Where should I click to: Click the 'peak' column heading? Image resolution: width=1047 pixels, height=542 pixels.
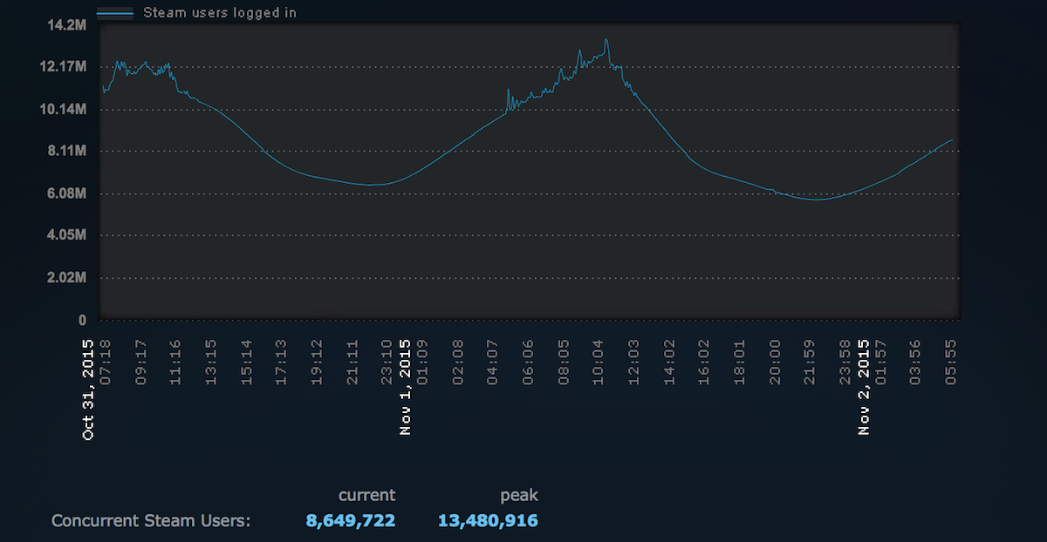click(519, 495)
